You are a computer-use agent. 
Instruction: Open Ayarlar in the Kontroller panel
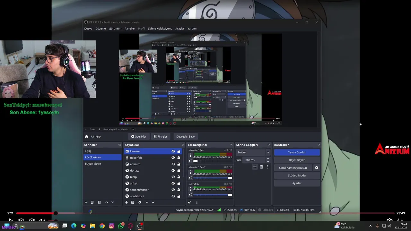pos(297,183)
